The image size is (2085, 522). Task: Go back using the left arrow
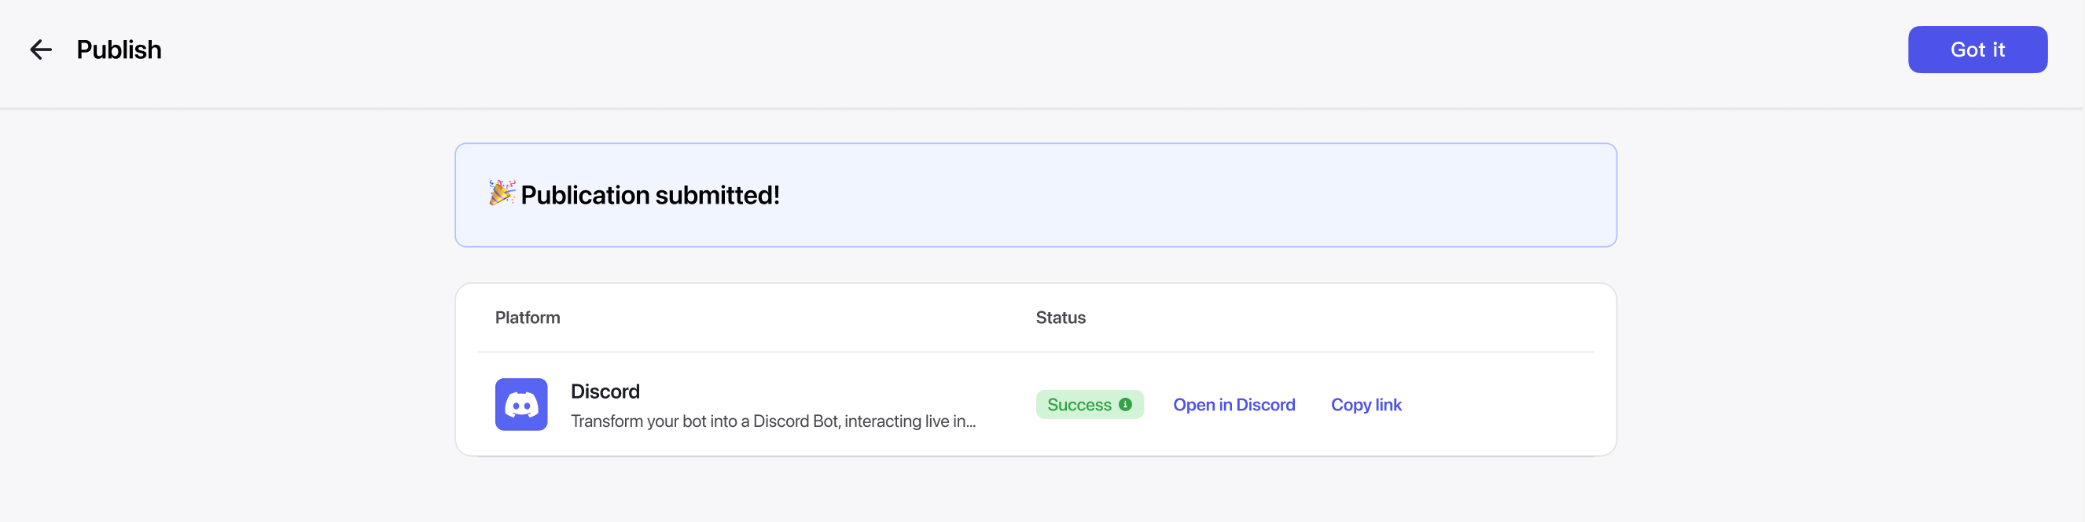coord(40,50)
